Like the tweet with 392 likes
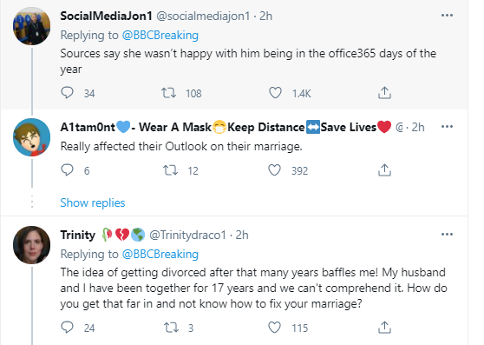 coord(274,170)
